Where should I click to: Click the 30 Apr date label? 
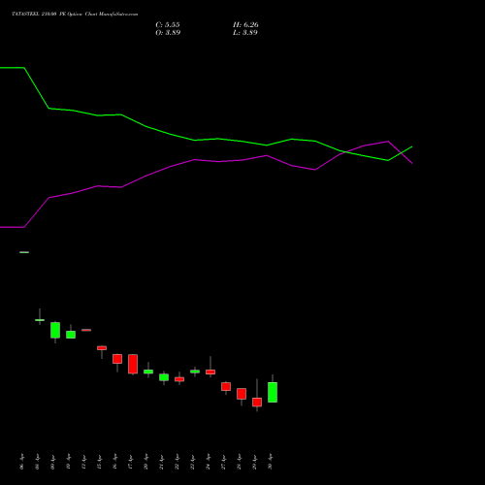click(x=271, y=462)
